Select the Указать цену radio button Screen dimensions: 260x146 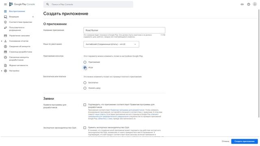point(85,88)
